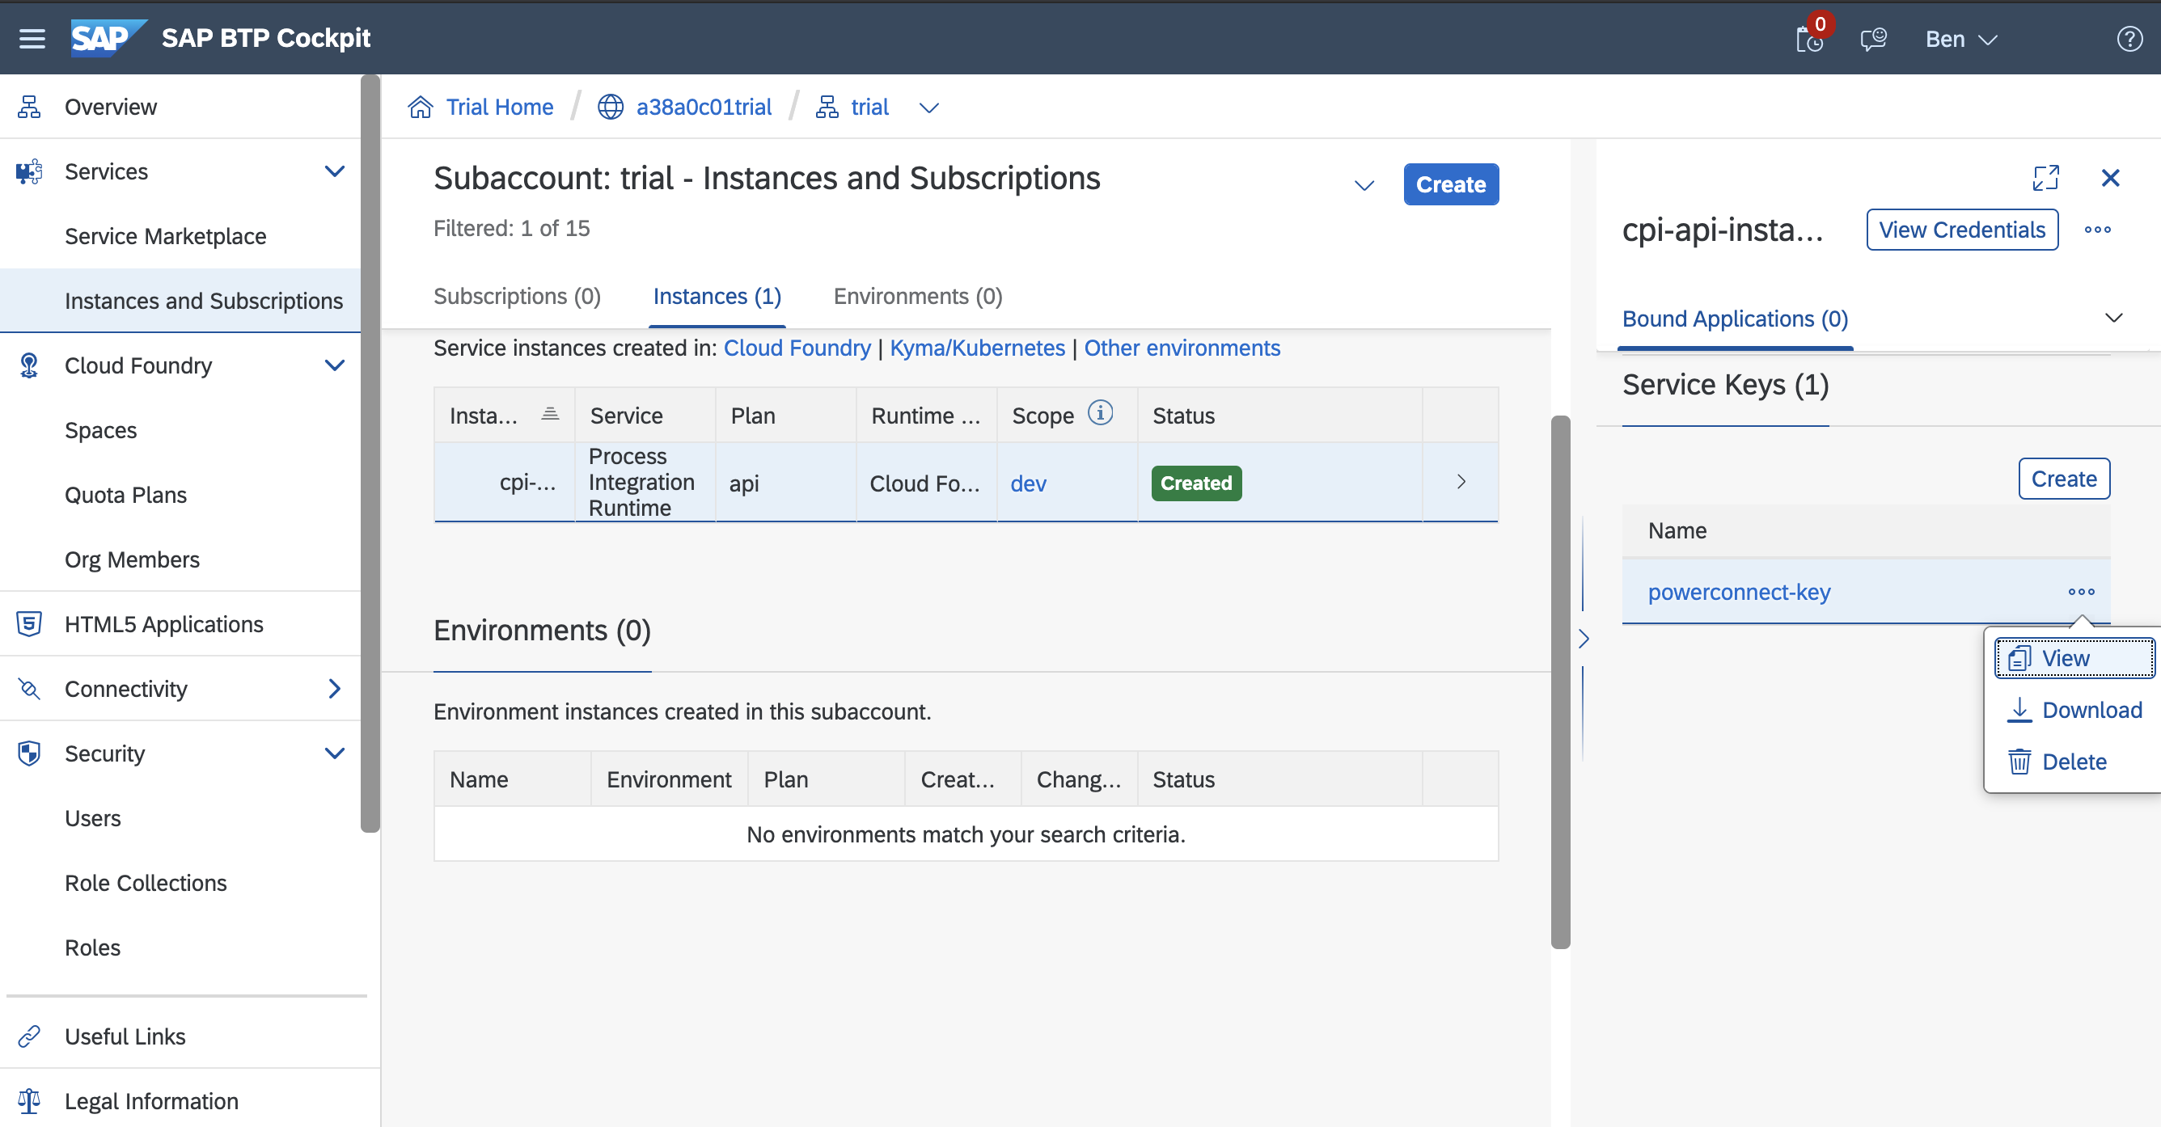Open the hamburger navigation menu icon
2161x1127 pixels.
[32, 39]
